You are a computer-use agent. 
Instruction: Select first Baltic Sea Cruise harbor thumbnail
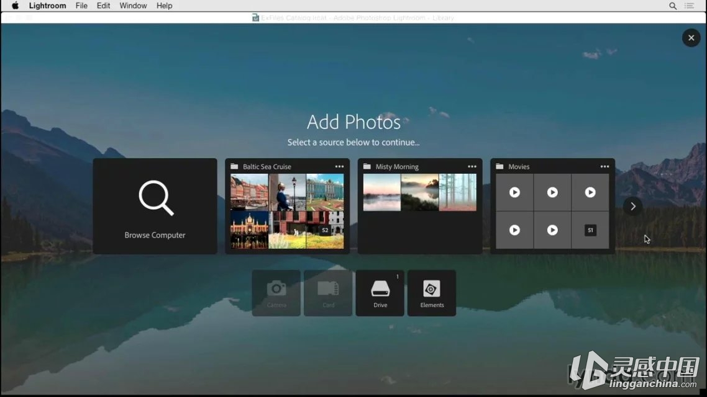click(x=249, y=193)
